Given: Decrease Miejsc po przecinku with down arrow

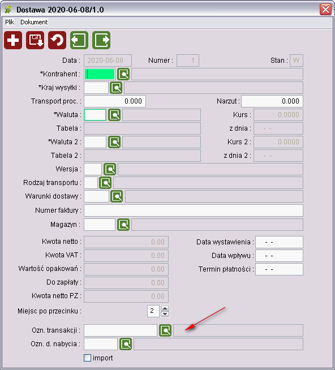Looking at the screenshot, I should [165, 314].
